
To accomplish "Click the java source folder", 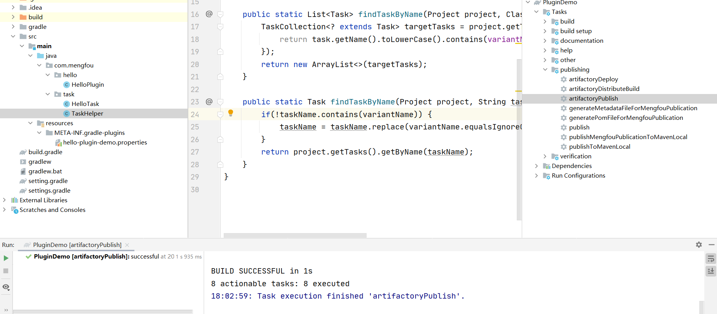I will pyautogui.click(x=47, y=56).
